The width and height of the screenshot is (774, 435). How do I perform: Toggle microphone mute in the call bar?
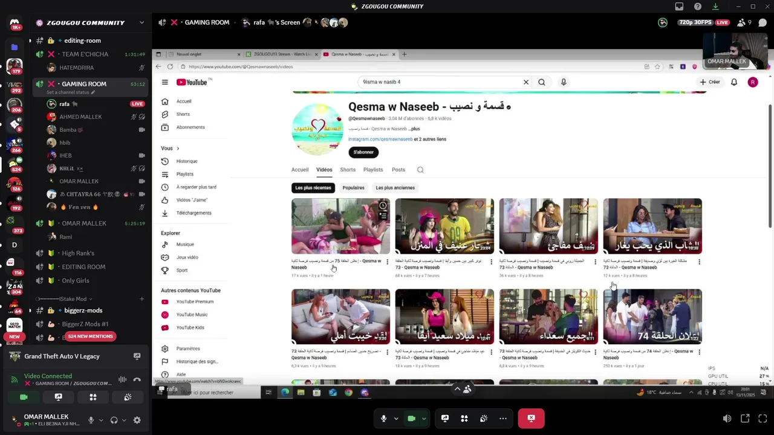pos(383,418)
